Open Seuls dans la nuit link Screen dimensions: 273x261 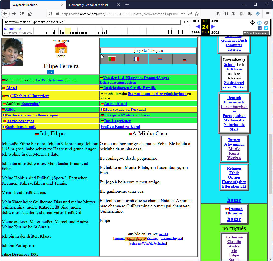(x=21, y=126)
